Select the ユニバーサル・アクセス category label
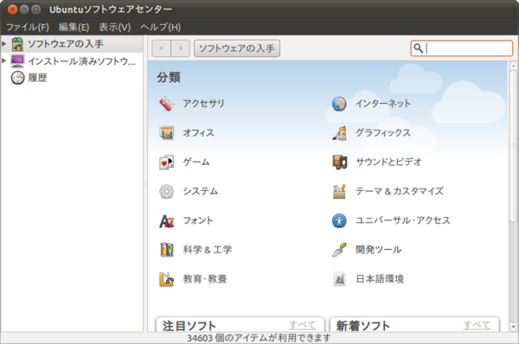 (403, 220)
